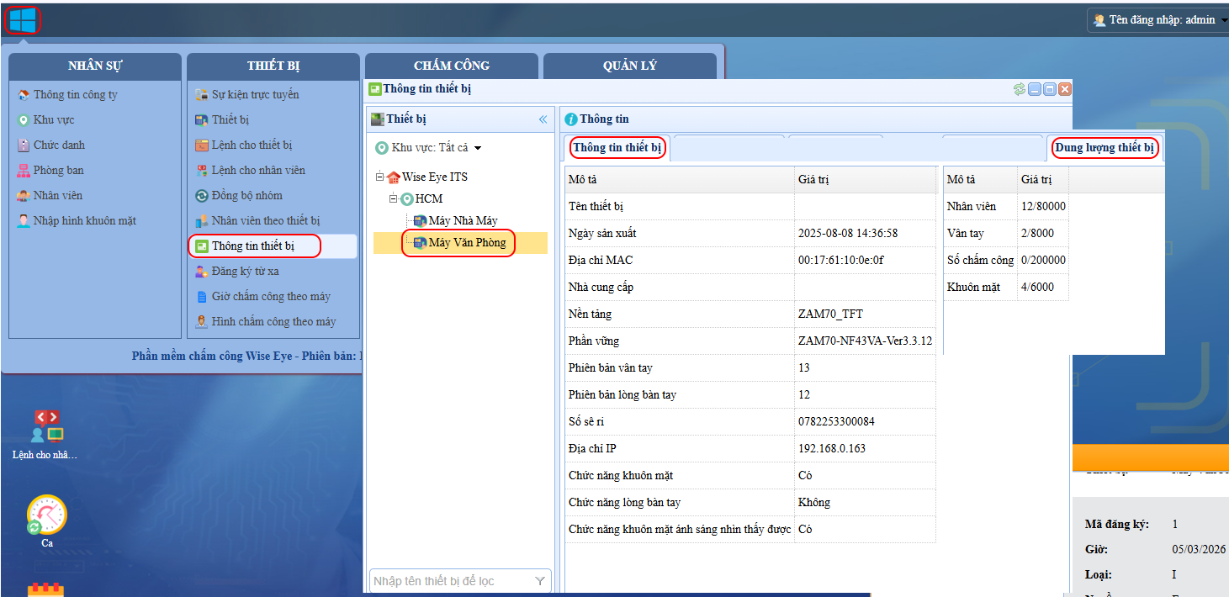Open Sự kiện trực tuyến from menu
Screen dimensions: 1229x597
pos(255,95)
